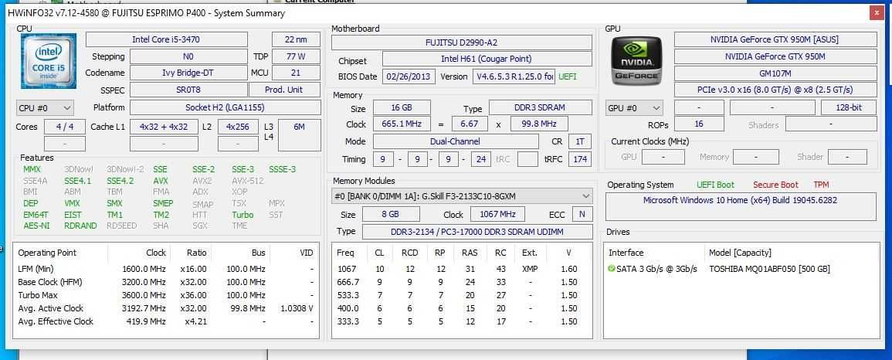Click the SSE4.2 feature label

120,181
